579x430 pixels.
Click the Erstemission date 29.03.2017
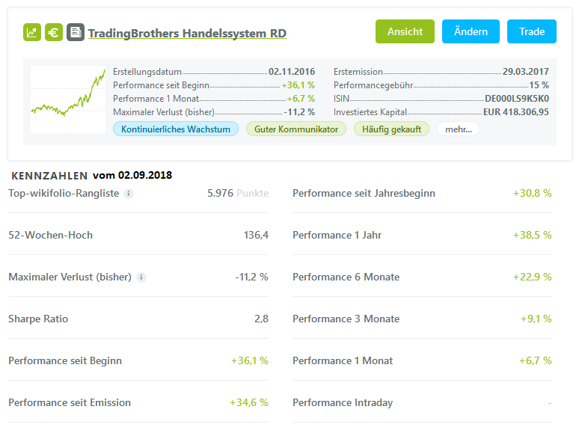525,72
